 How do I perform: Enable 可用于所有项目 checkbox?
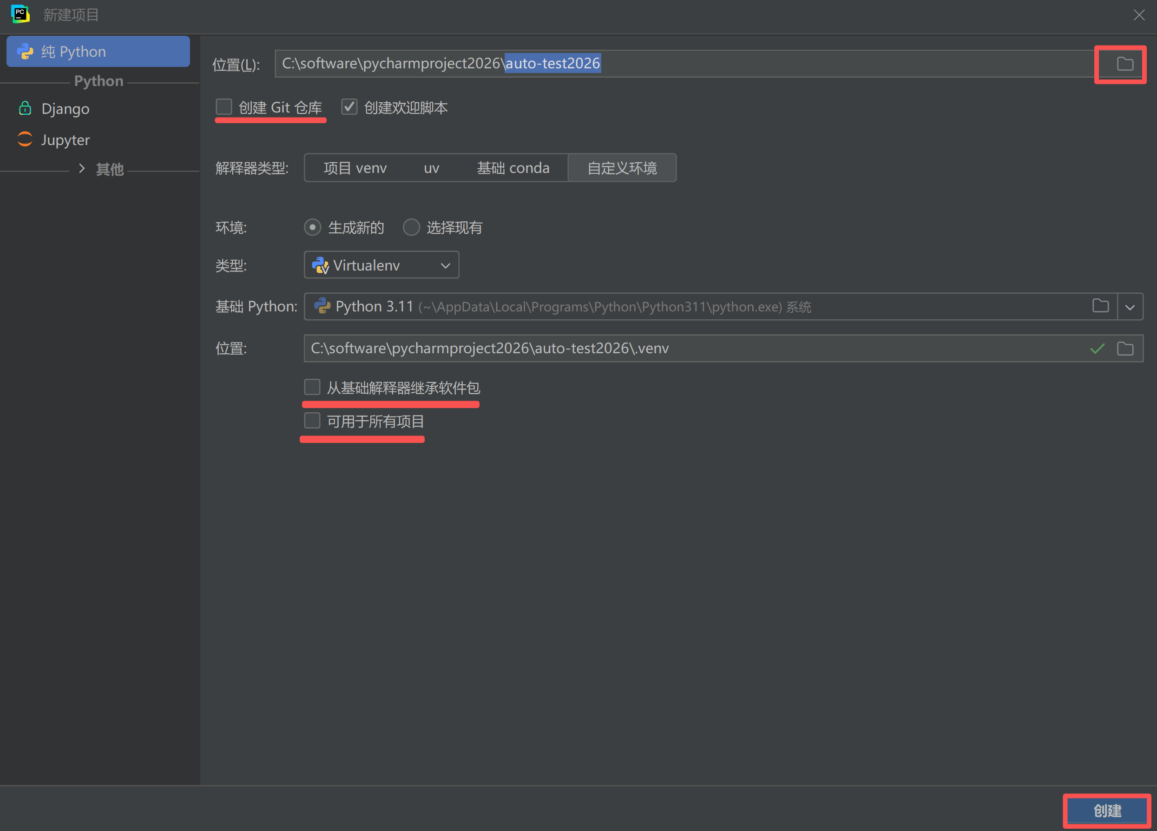coord(312,421)
